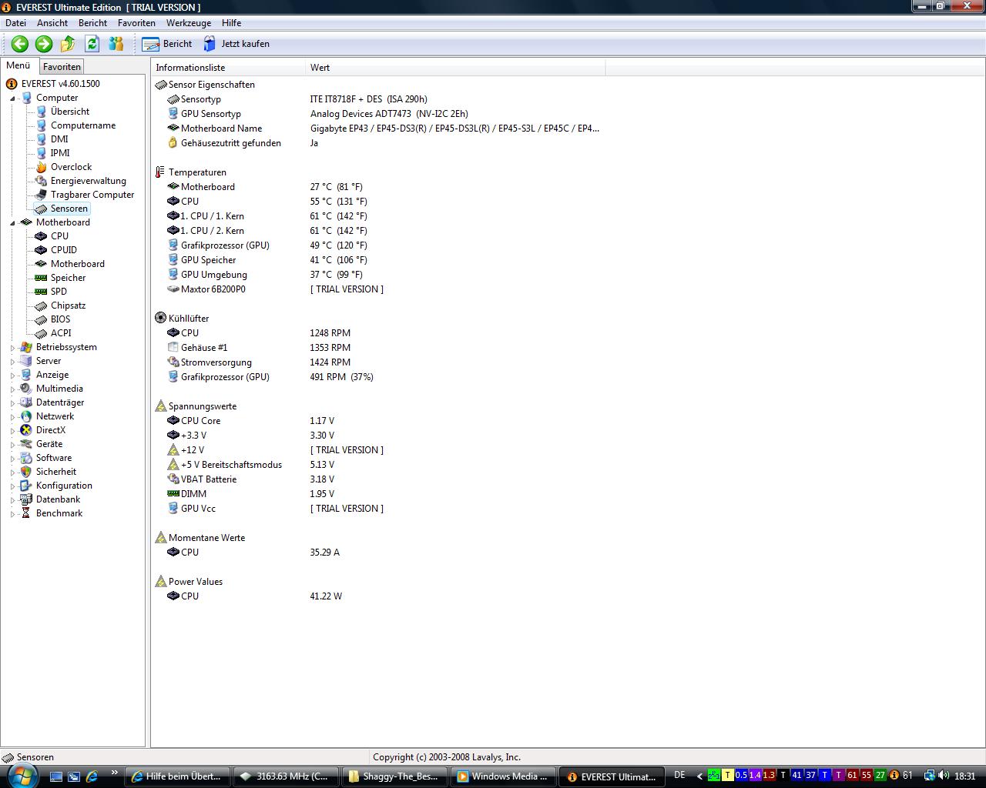The width and height of the screenshot is (986, 788).
Task: Expand the Anzeige tree node
Action: pyautogui.click(x=12, y=375)
